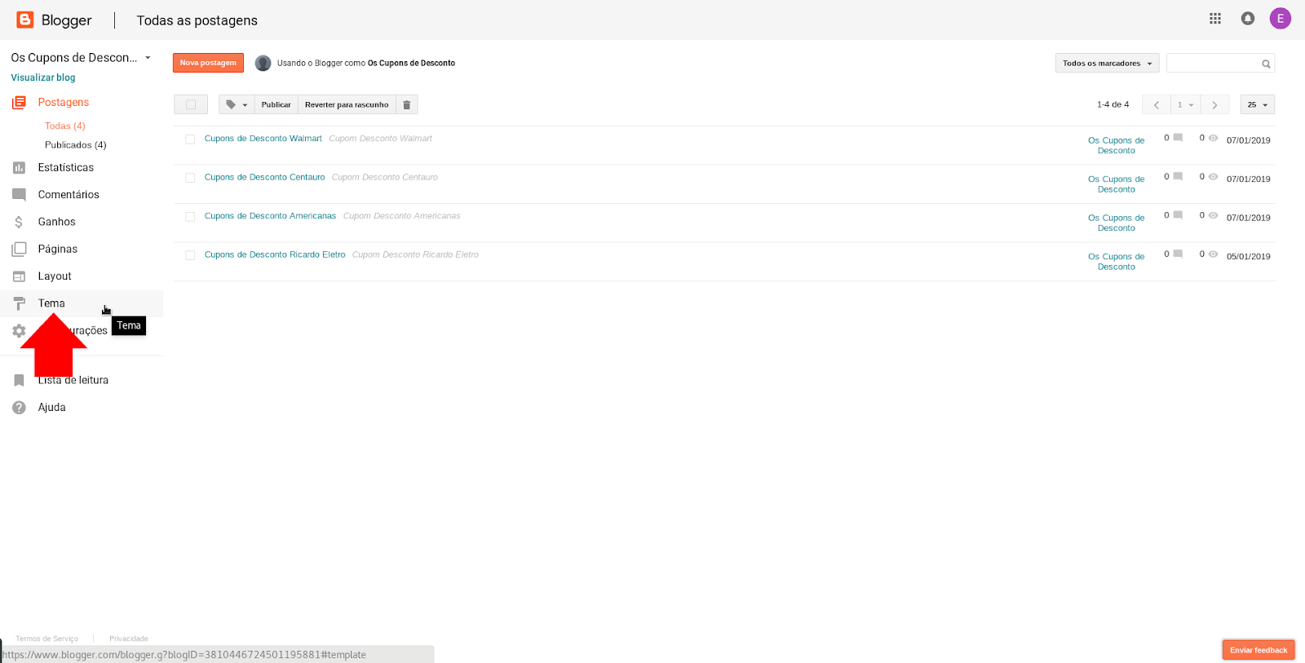
Task: Click Reverter para rascunho button
Action: 347,104
